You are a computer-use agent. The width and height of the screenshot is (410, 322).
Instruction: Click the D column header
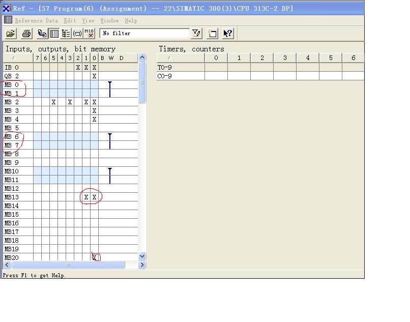(122, 58)
